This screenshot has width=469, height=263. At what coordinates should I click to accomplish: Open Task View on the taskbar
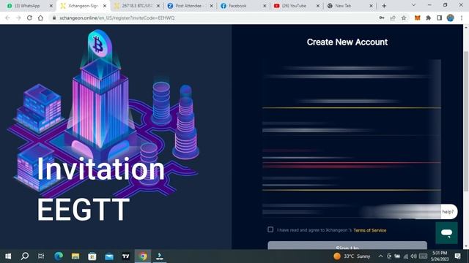(x=41, y=256)
